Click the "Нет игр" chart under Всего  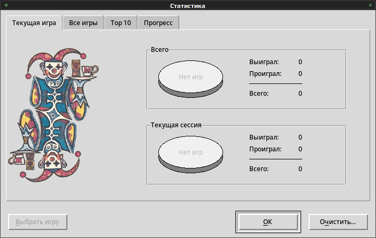point(190,79)
